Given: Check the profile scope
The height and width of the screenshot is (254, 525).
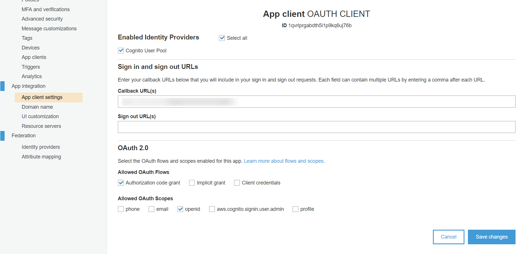Looking at the screenshot, I should tap(295, 209).
